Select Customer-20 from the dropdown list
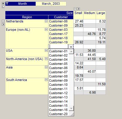The height and width of the screenshot is (119, 122). point(58,114)
